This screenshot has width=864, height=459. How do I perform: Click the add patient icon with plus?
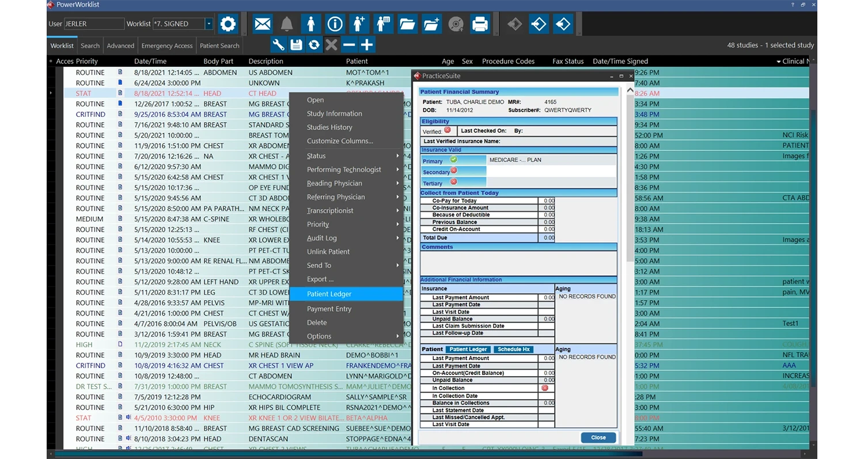[359, 24]
